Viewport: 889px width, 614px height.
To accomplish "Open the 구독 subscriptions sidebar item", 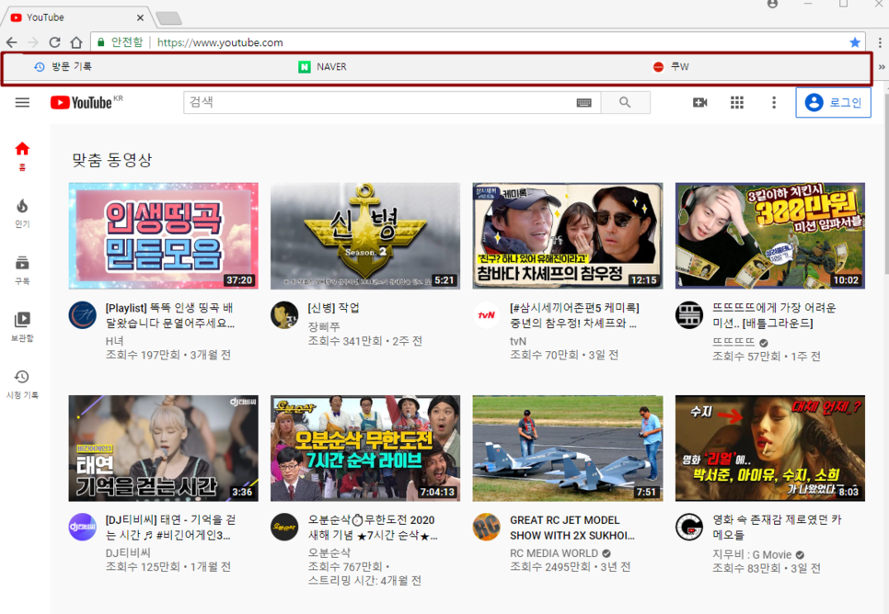I will 22,269.
